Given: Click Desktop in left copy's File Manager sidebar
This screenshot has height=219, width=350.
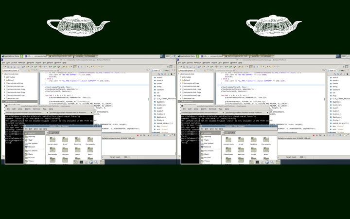Looking at the screenshot, I should click(30, 137).
